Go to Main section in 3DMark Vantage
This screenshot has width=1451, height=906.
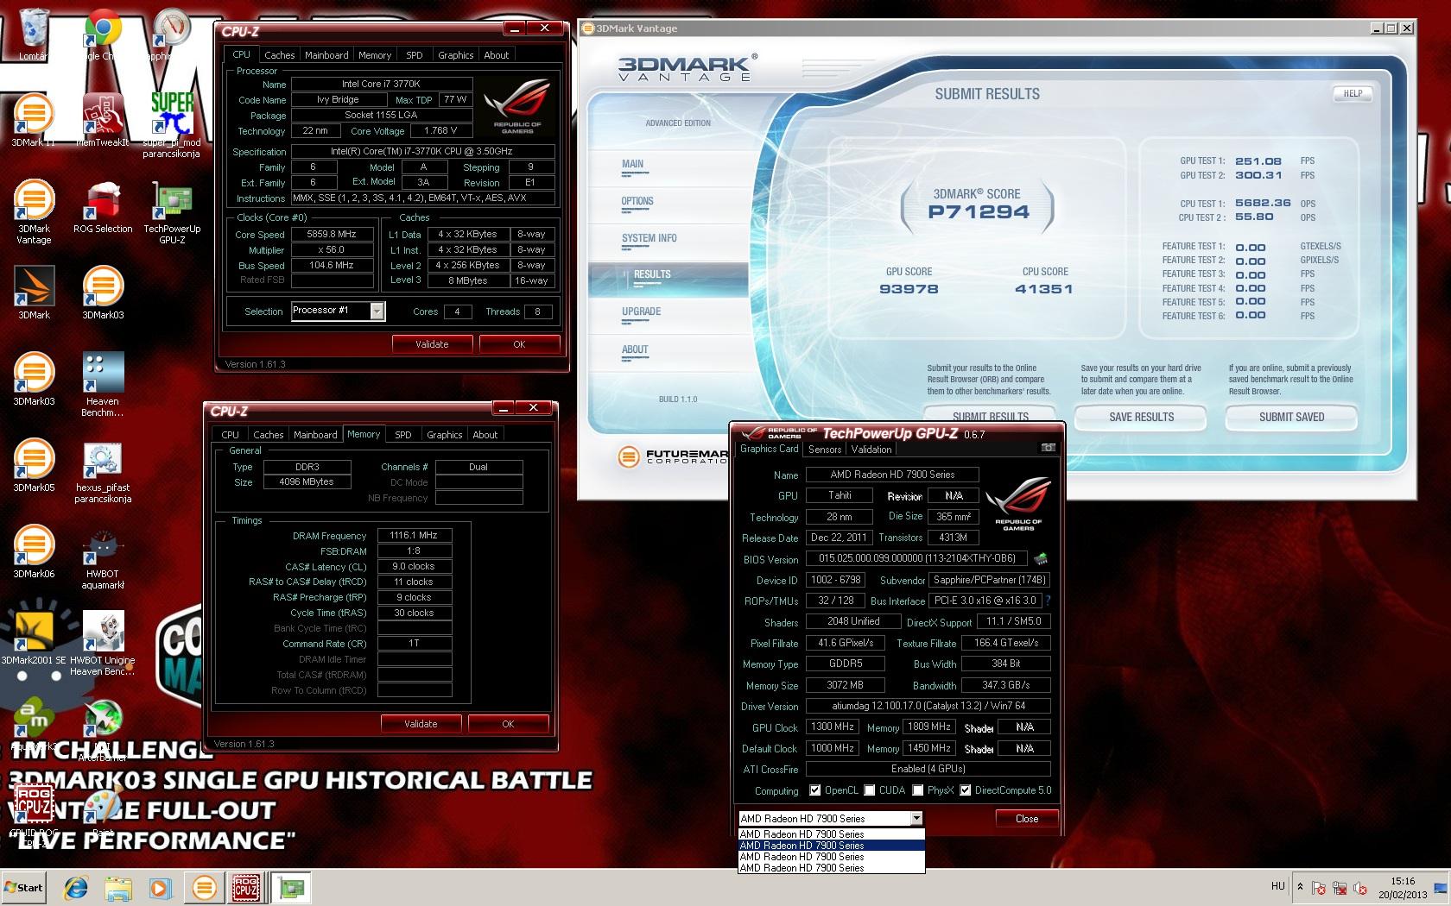tap(632, 164)
